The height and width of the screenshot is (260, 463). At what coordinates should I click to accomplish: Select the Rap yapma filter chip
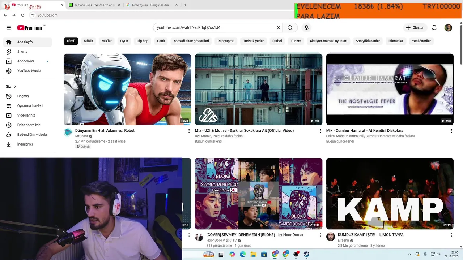click(226, 41)
